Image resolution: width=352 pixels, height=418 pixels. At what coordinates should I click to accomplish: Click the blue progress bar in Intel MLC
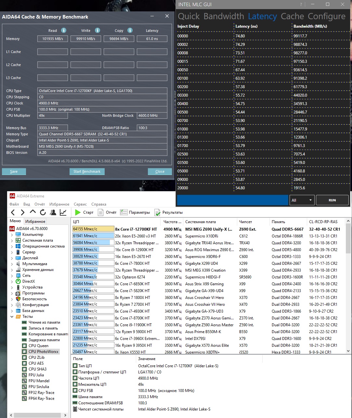[x=233, y=200]
